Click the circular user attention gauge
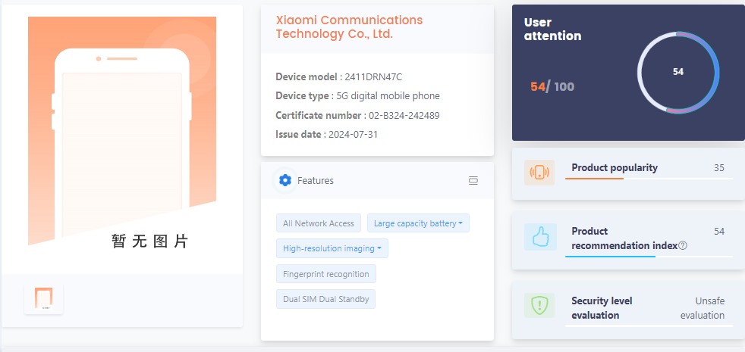 (x=678, y=72)
